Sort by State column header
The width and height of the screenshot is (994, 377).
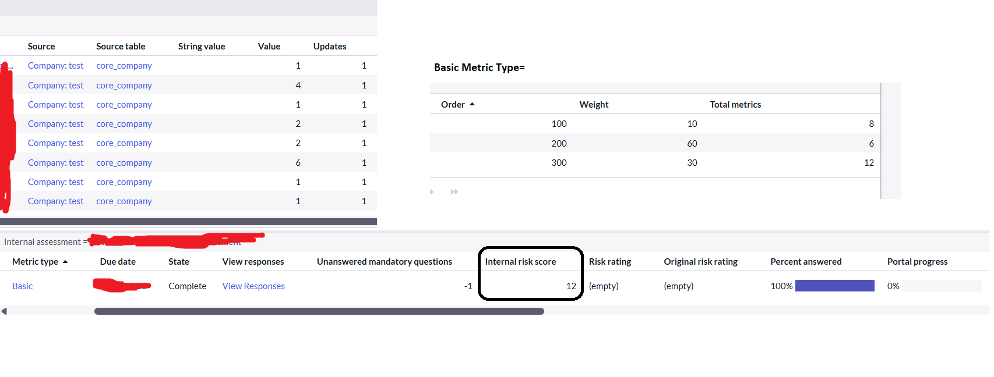pyautogui.click(x=179, y=261)
